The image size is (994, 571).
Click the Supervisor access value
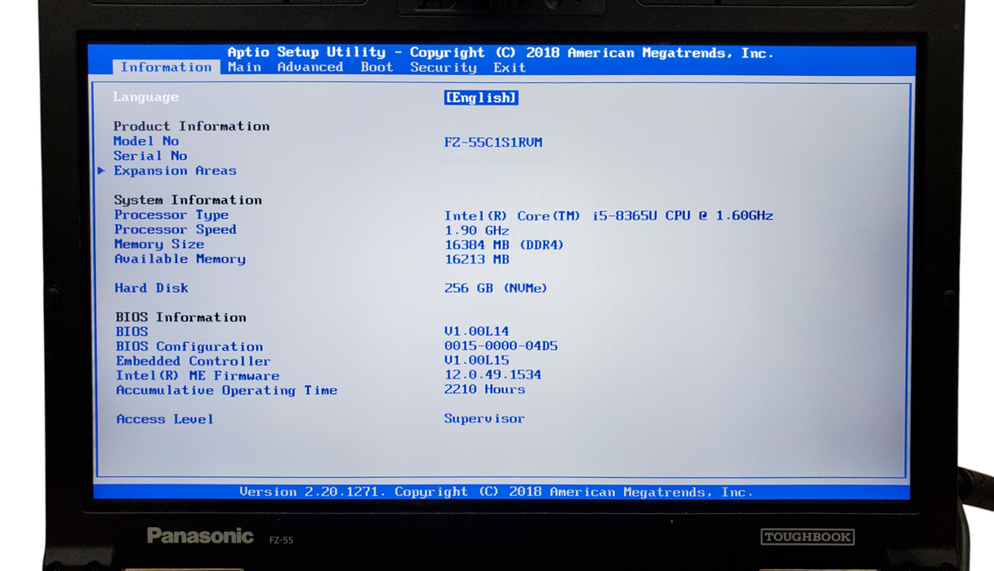pos(484,418)
